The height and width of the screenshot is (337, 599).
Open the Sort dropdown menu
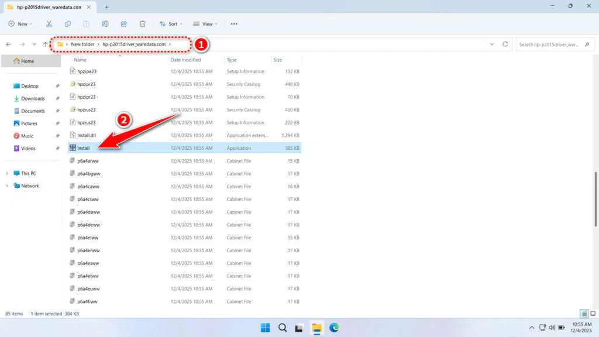click(170, 24)
